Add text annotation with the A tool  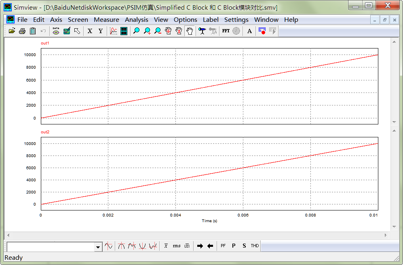pos(248,31)
